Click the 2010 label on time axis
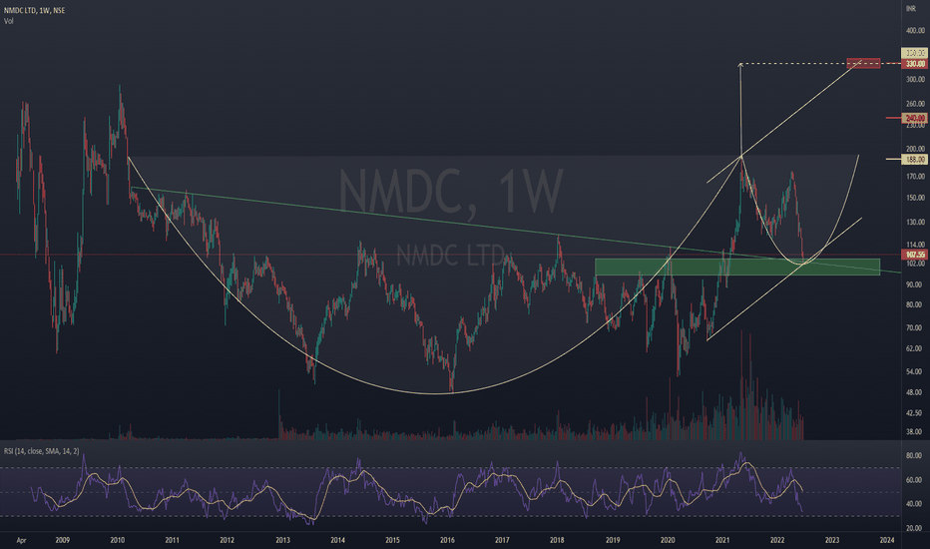This screenshot has width=930, height=549. point(118,540)
